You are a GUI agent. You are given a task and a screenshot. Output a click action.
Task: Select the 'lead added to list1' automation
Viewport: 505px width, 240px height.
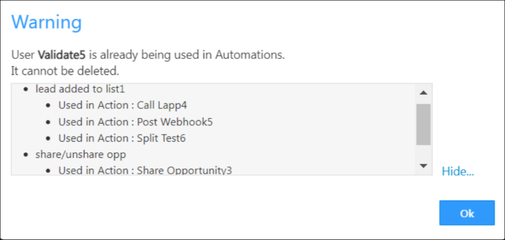click(x=71, y=89)
